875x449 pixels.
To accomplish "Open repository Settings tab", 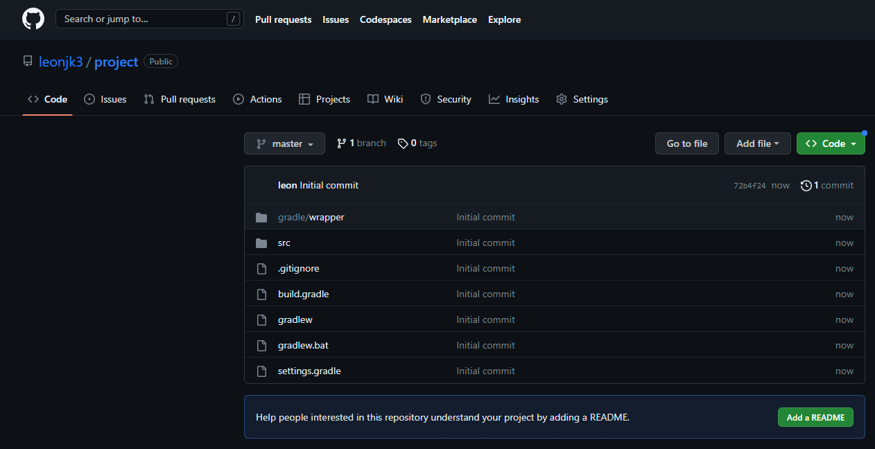I will (582, 99).
